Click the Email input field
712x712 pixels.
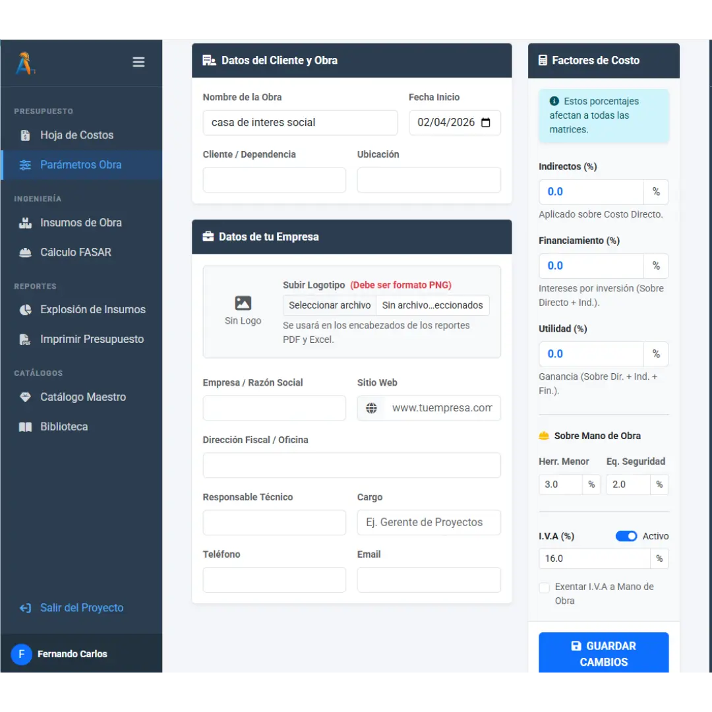[x=429, y=580]
